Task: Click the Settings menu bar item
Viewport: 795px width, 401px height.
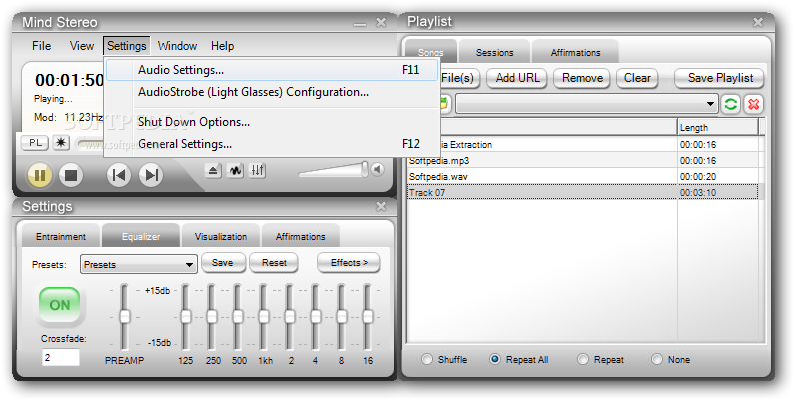Action: (x=126, y=46)
